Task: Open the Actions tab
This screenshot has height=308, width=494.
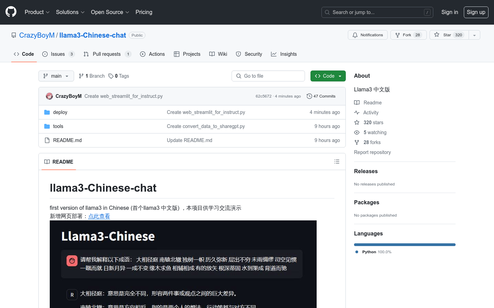Action: [152, 54]
